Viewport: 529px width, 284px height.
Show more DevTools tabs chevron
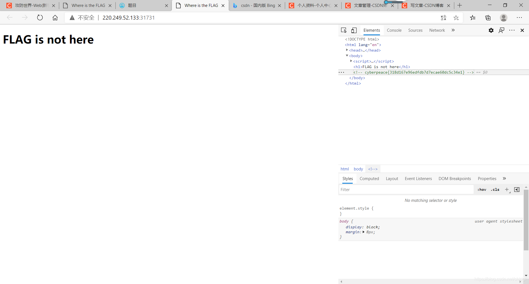point(453,30)
